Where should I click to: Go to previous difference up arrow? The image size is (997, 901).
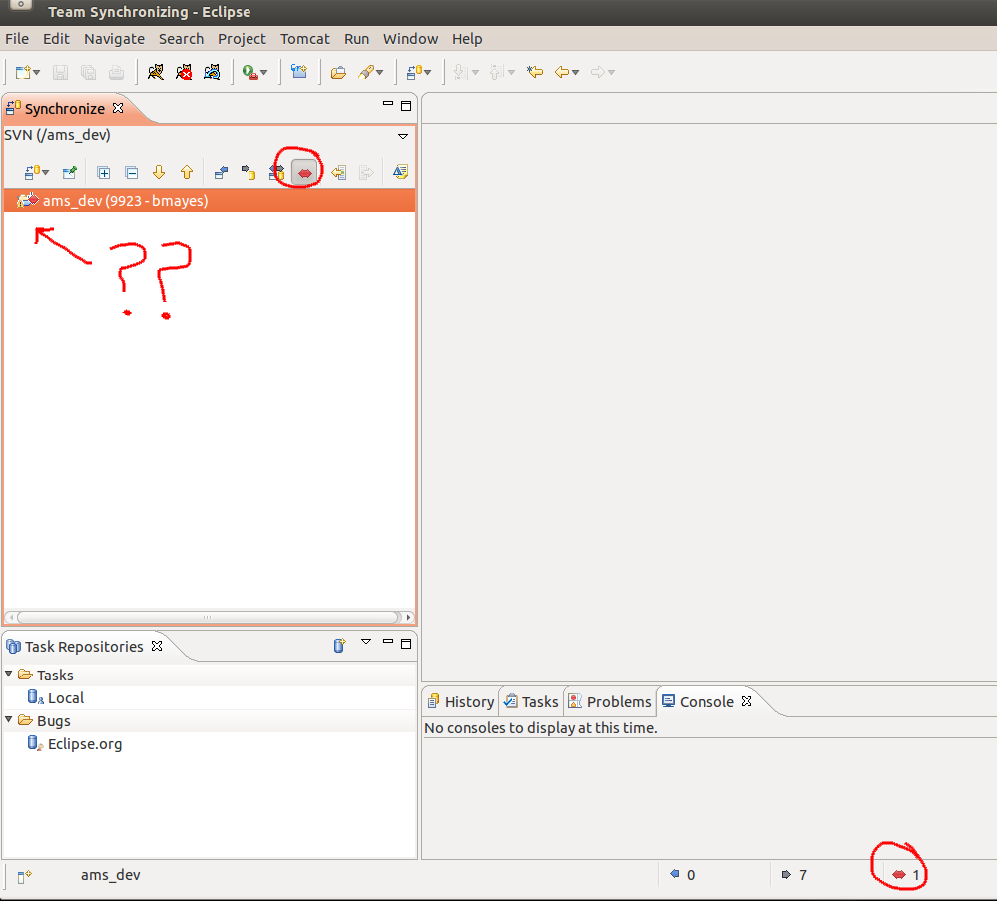click(187, 172)
